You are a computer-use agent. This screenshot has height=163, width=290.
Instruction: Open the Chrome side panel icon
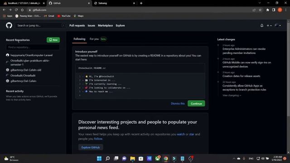point(274,10)
